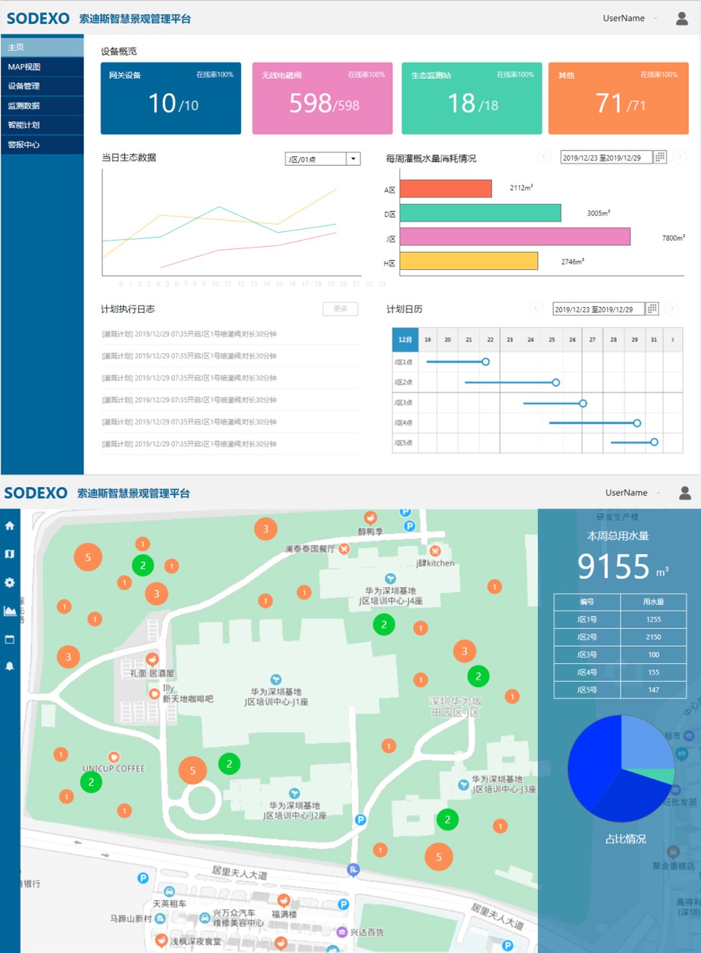Click calendar grid icon beside 计划日历 date range
This screenshot has height=953, width=701.
[x=652, y=309]
